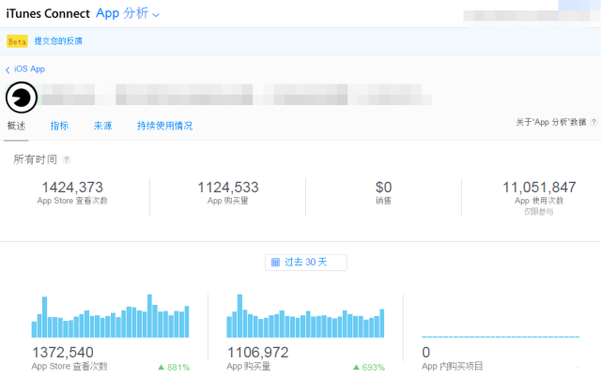Click the 1372,540 views total

(x=63, y=352)
